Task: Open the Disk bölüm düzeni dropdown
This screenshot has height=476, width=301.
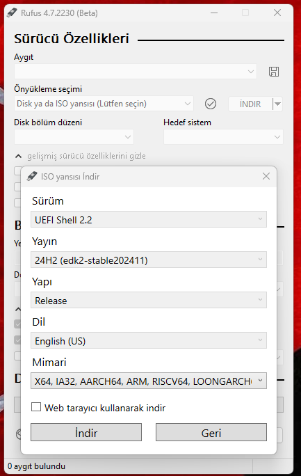Action: click(x=74, y=137)
